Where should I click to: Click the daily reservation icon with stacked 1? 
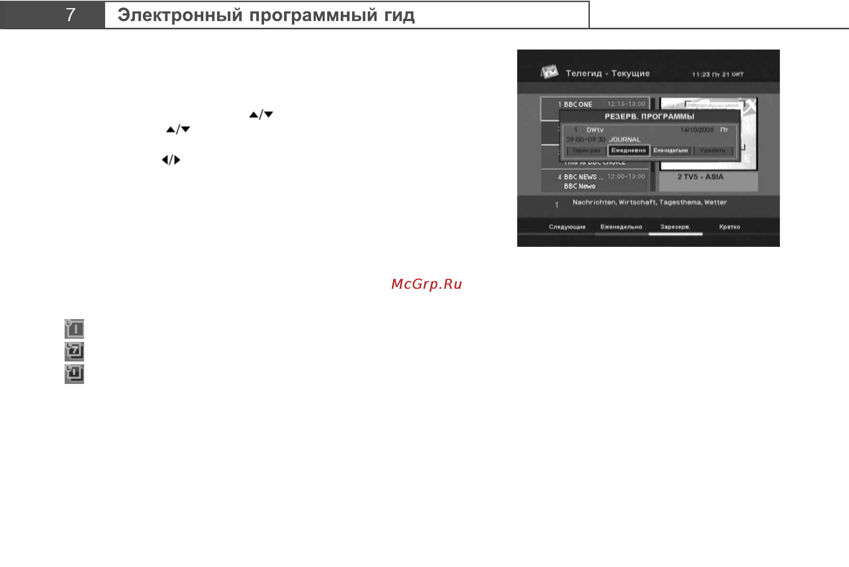point(74,374)
